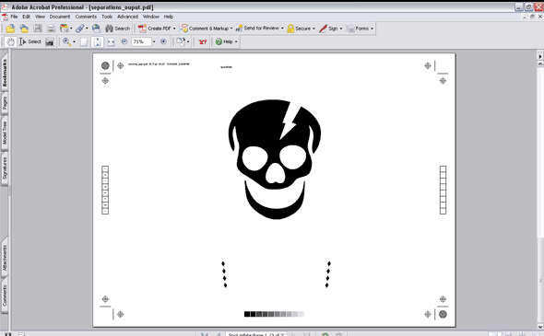Open the Organizer dropdown arrow

pos(71,29)
